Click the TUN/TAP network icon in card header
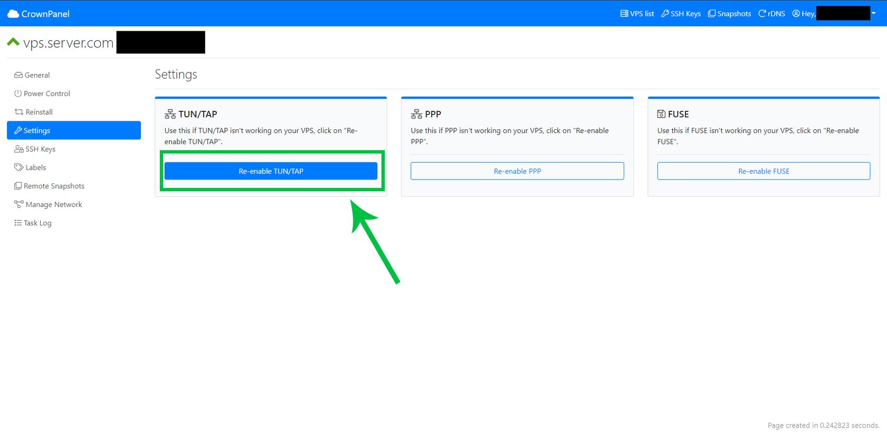The height and width of the screenshot is (438, 887). click(170, 114)
